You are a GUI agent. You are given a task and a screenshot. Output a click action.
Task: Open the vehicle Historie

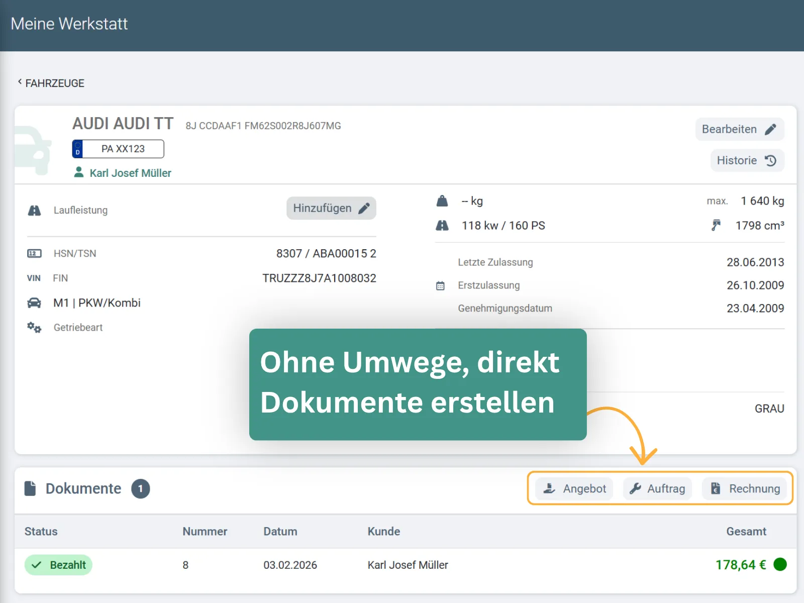pyautogui.click(x=747, y=160)
